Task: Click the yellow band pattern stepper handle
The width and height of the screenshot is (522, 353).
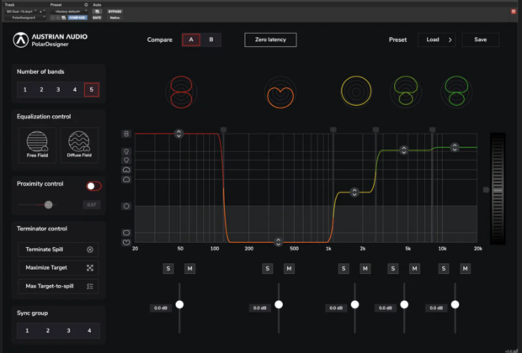Action: 354,192
